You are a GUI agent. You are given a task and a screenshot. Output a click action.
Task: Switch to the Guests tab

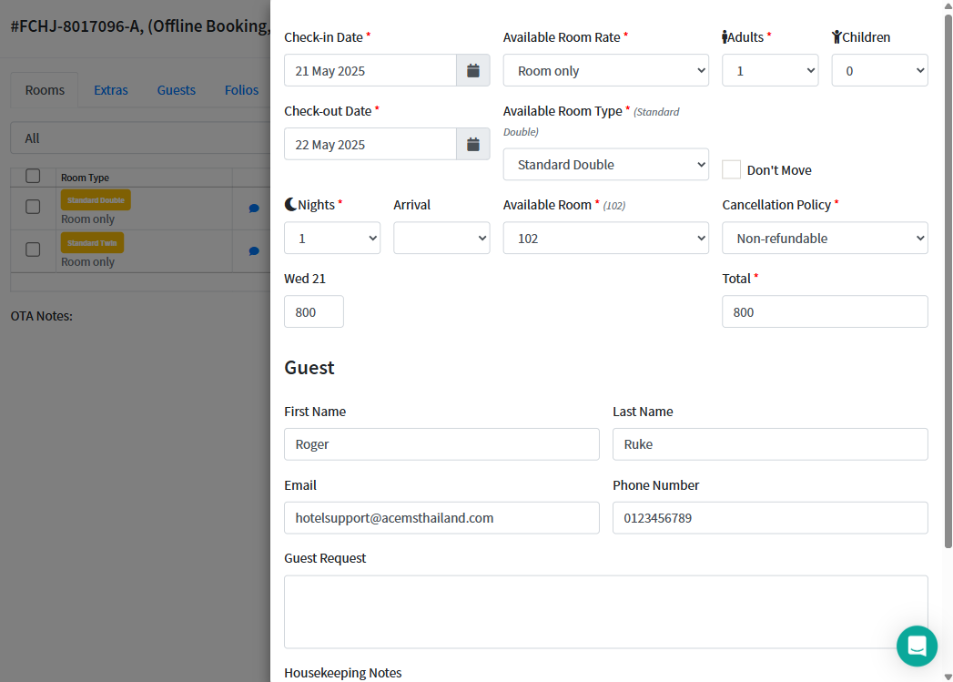click(x=177, y=90)
